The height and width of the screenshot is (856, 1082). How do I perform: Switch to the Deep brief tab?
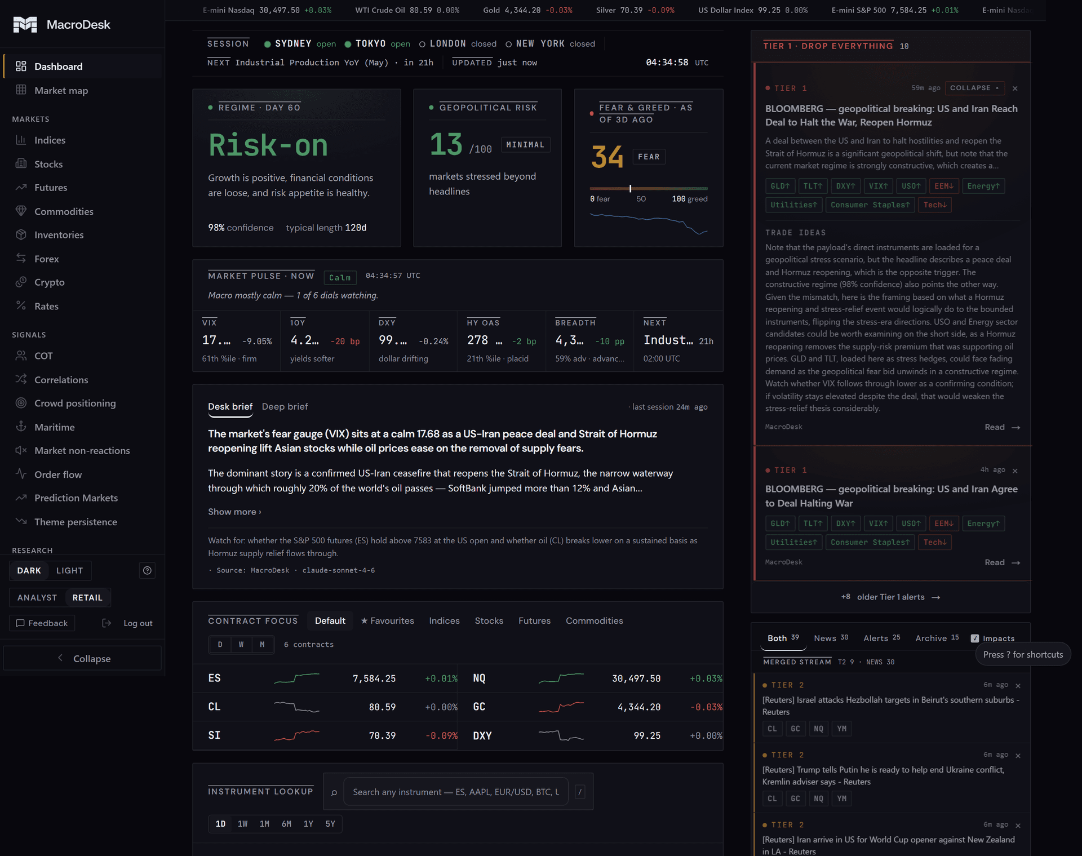point(285,406)
